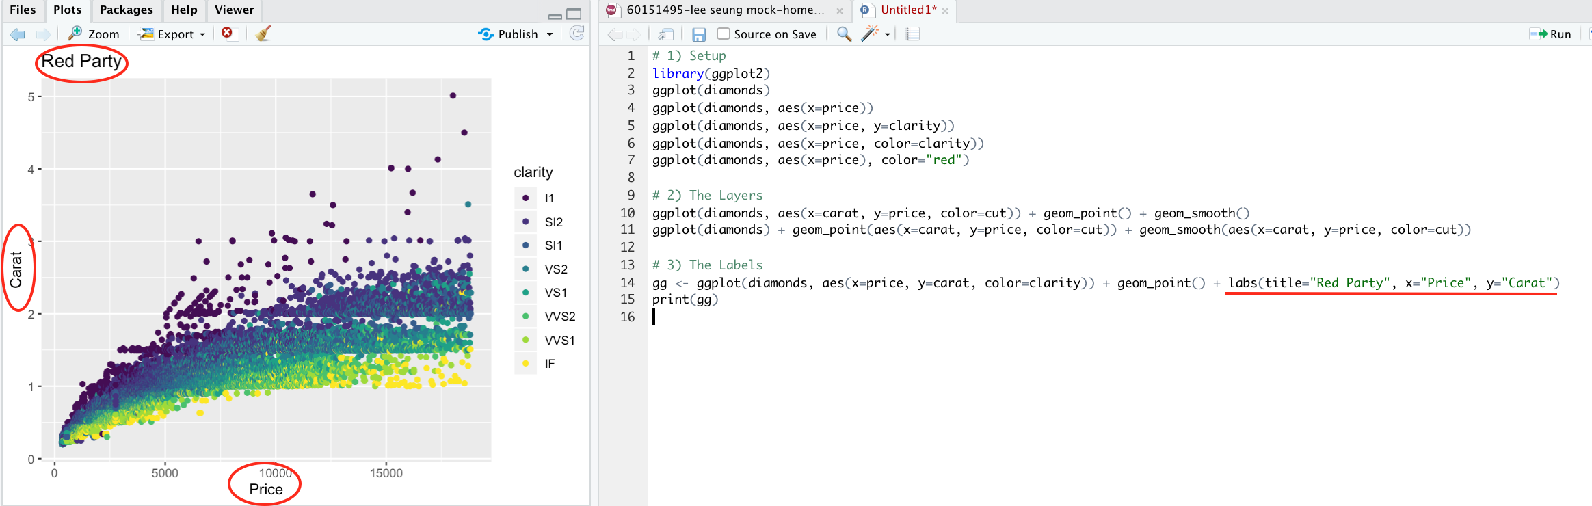Refresh the current plot
This screenshot has height=506, width=1592.
point(577,34)
